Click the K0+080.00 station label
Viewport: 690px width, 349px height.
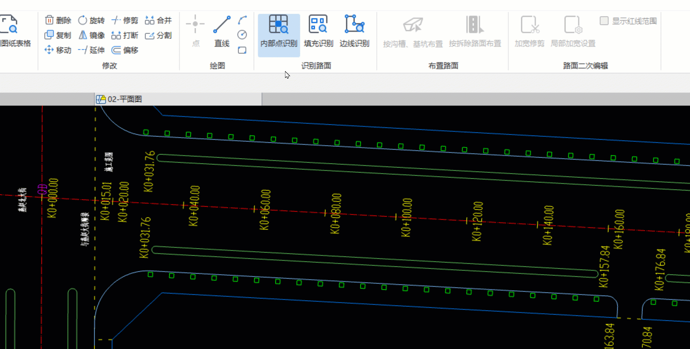(335, 213)
